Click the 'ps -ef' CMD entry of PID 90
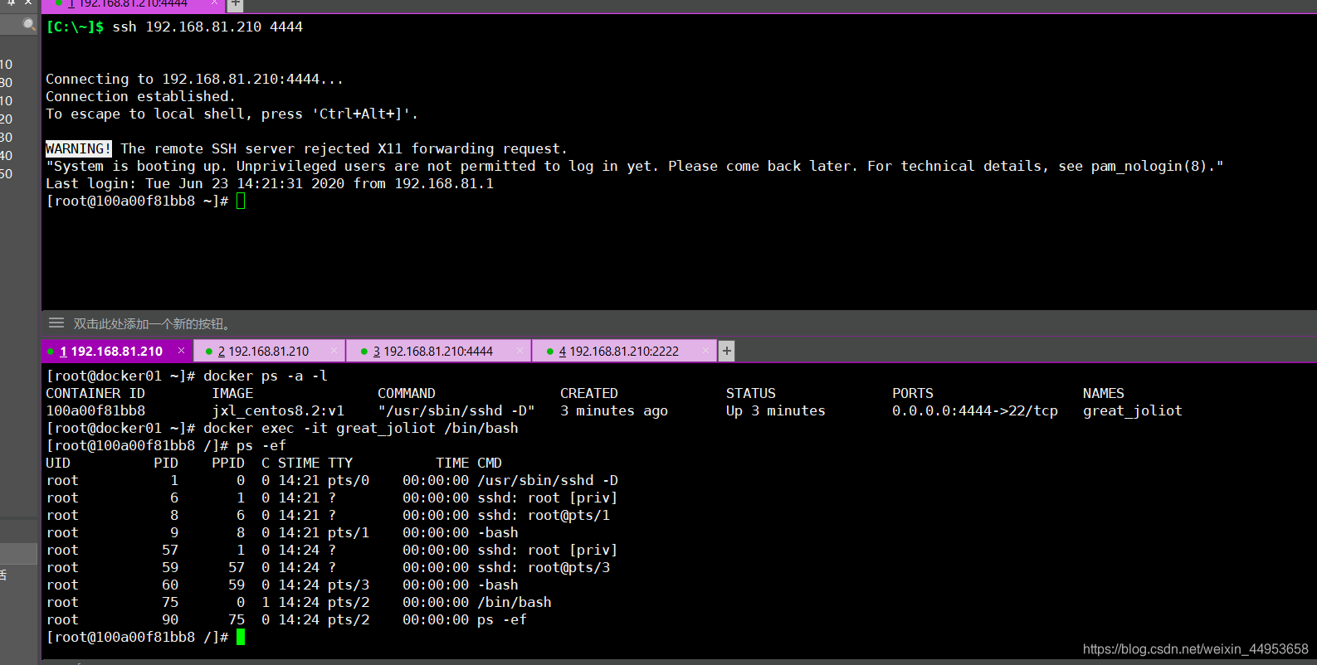 pyautogui.click(x=502, y=619)
